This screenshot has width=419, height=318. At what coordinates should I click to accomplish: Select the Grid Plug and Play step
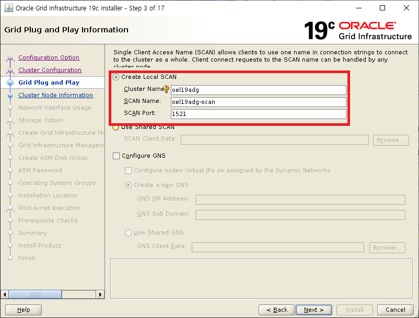(x=49, y=83)
